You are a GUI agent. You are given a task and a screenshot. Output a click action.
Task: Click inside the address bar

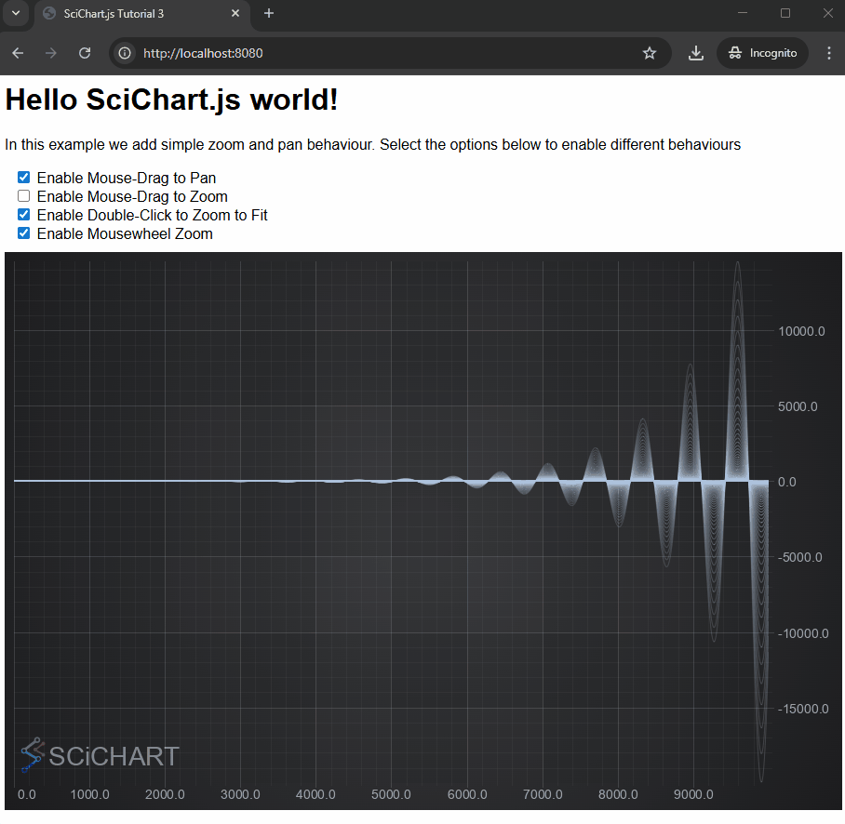click(x=372, y=53)
